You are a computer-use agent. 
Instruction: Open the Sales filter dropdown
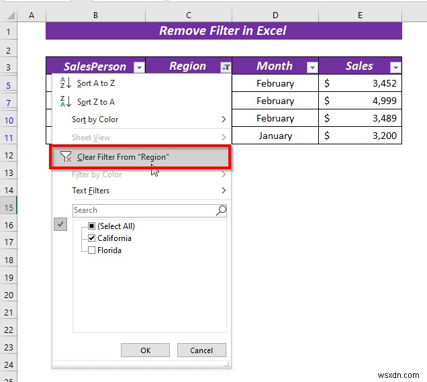[x=395, y=67]
